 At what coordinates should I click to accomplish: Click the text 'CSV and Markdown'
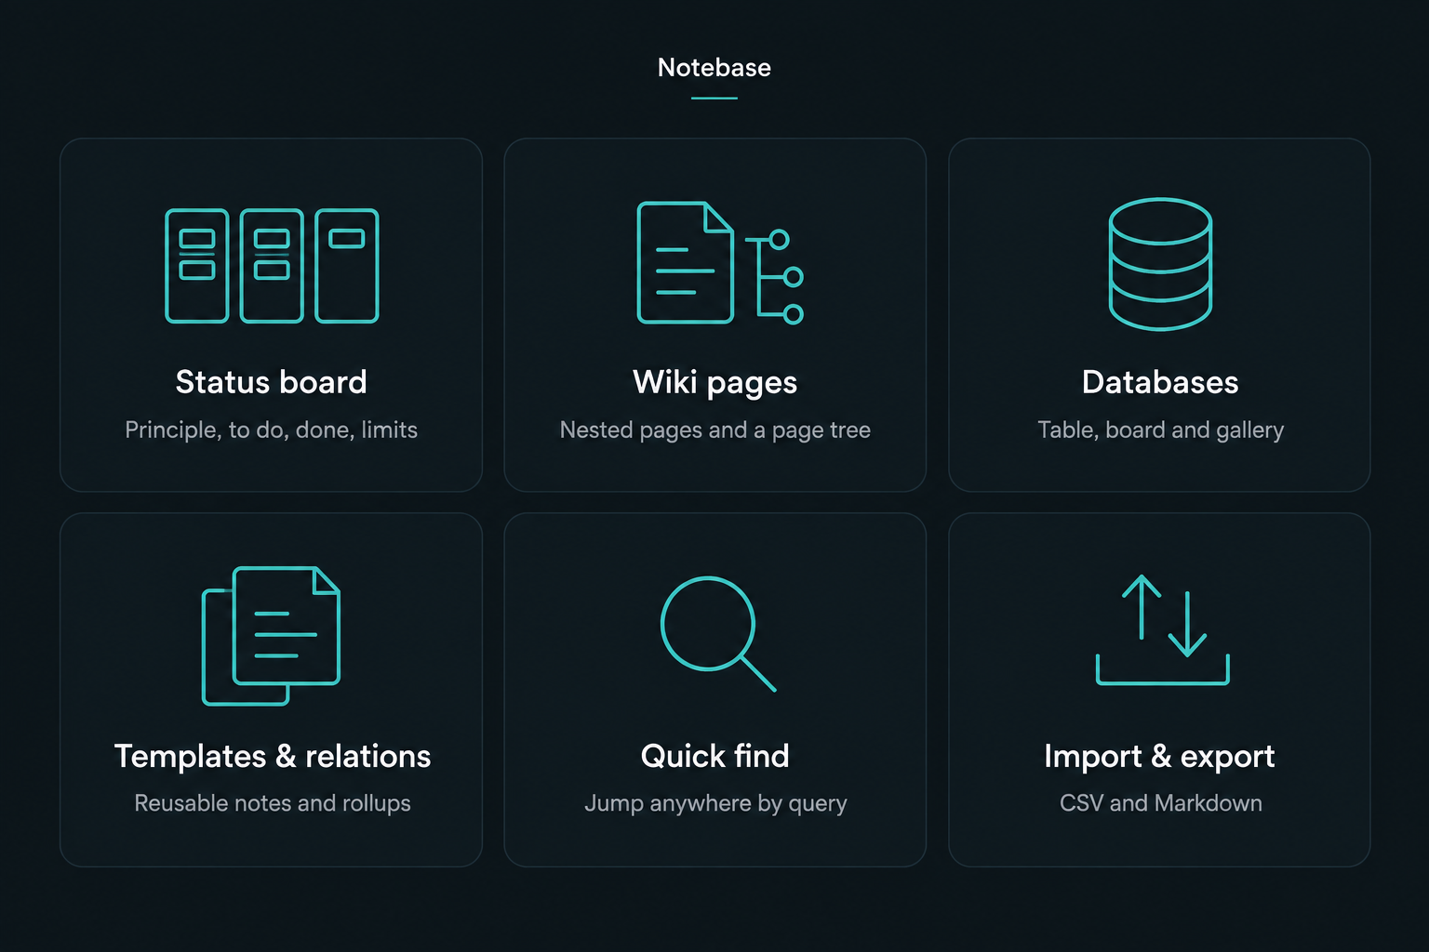click(x=1161, y=803)
